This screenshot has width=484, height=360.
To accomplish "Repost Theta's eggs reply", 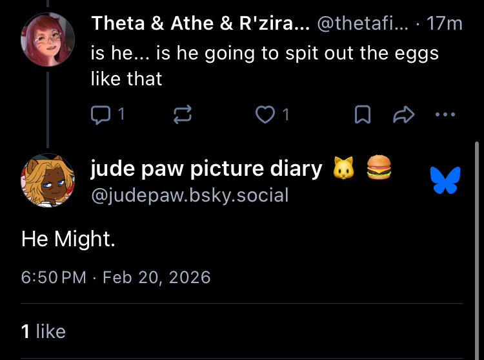I will point(182,115).
